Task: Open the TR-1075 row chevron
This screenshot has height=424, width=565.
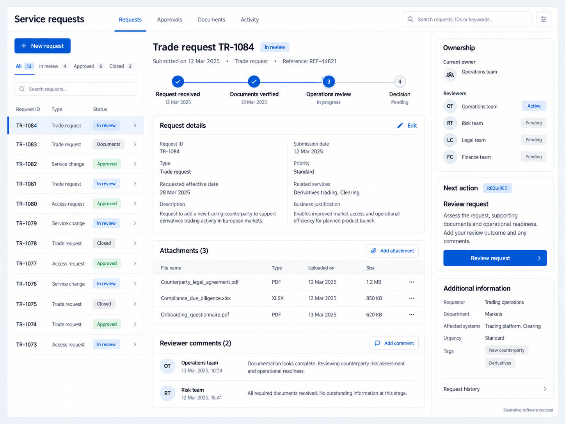Action: (135, 304)
